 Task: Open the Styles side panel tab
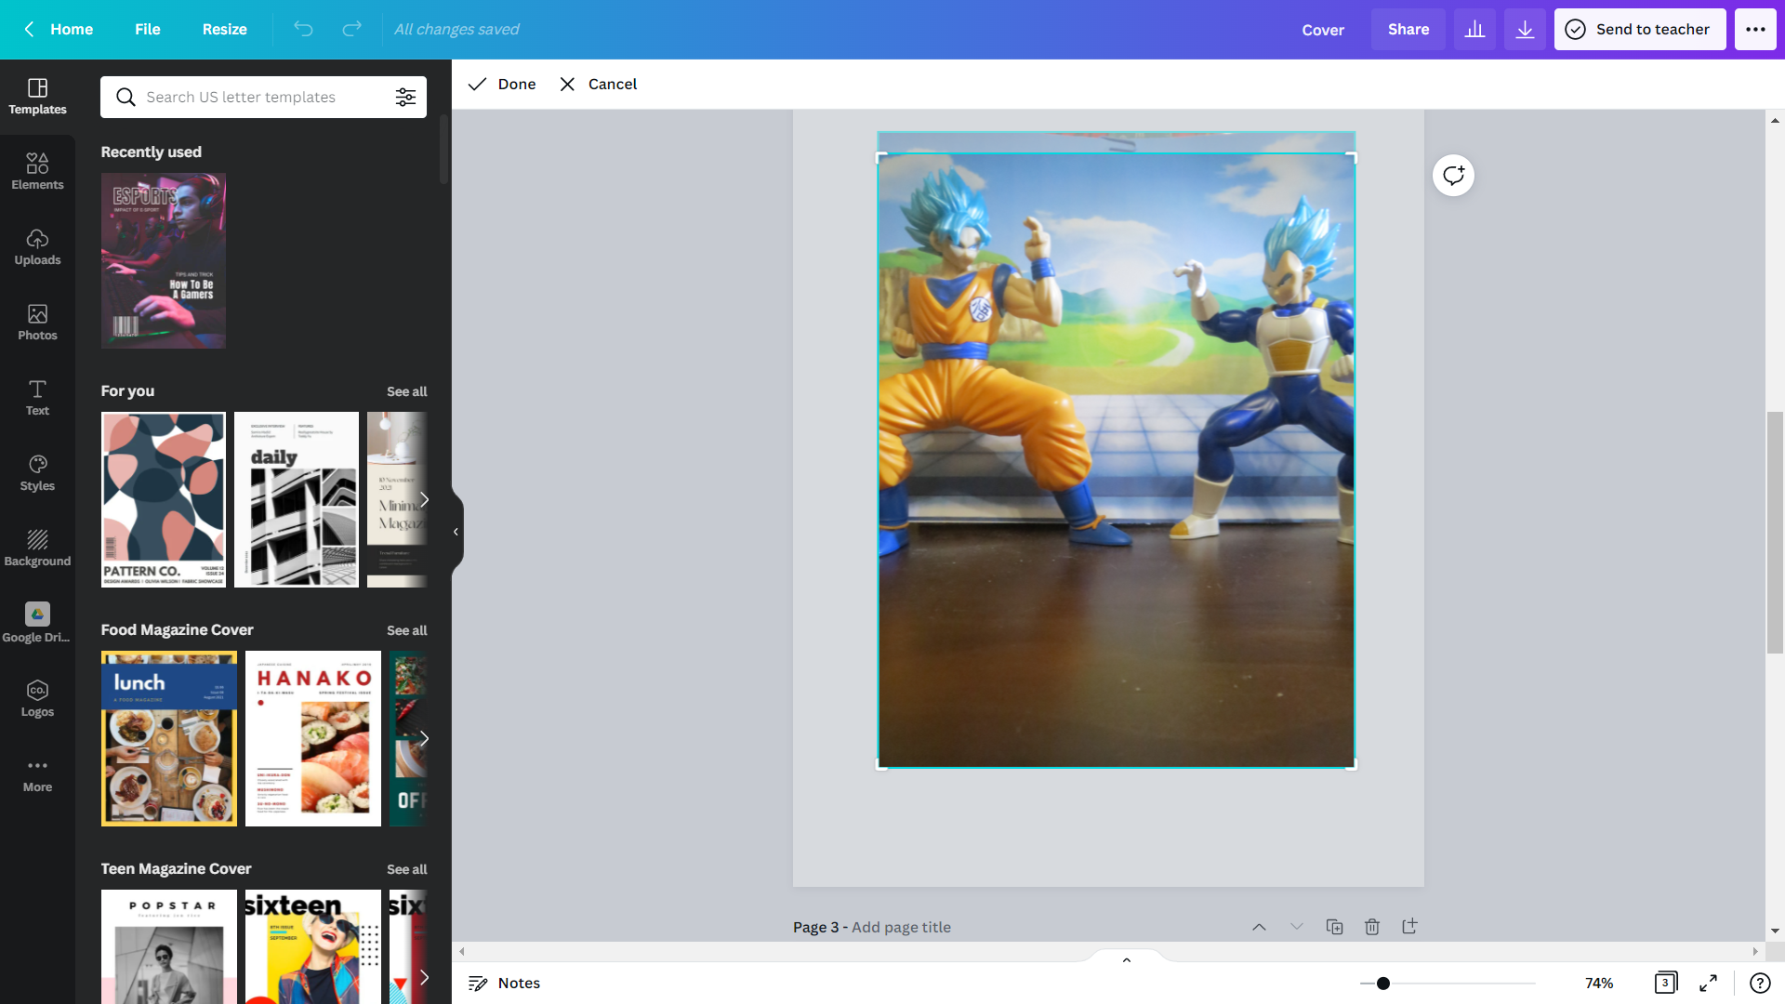pos(37,473)
